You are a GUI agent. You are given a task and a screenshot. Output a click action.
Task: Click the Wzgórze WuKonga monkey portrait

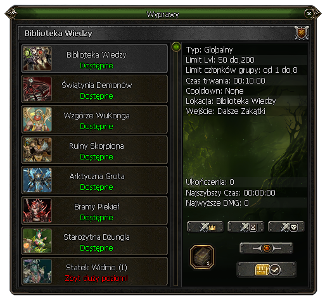click(x=37, y=119)
